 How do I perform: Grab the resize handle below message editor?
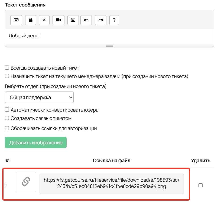pos(109,46)
